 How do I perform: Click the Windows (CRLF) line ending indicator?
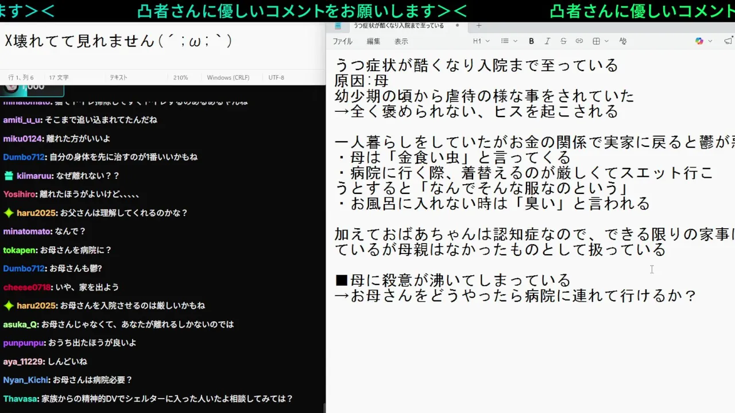coord(228,77)
